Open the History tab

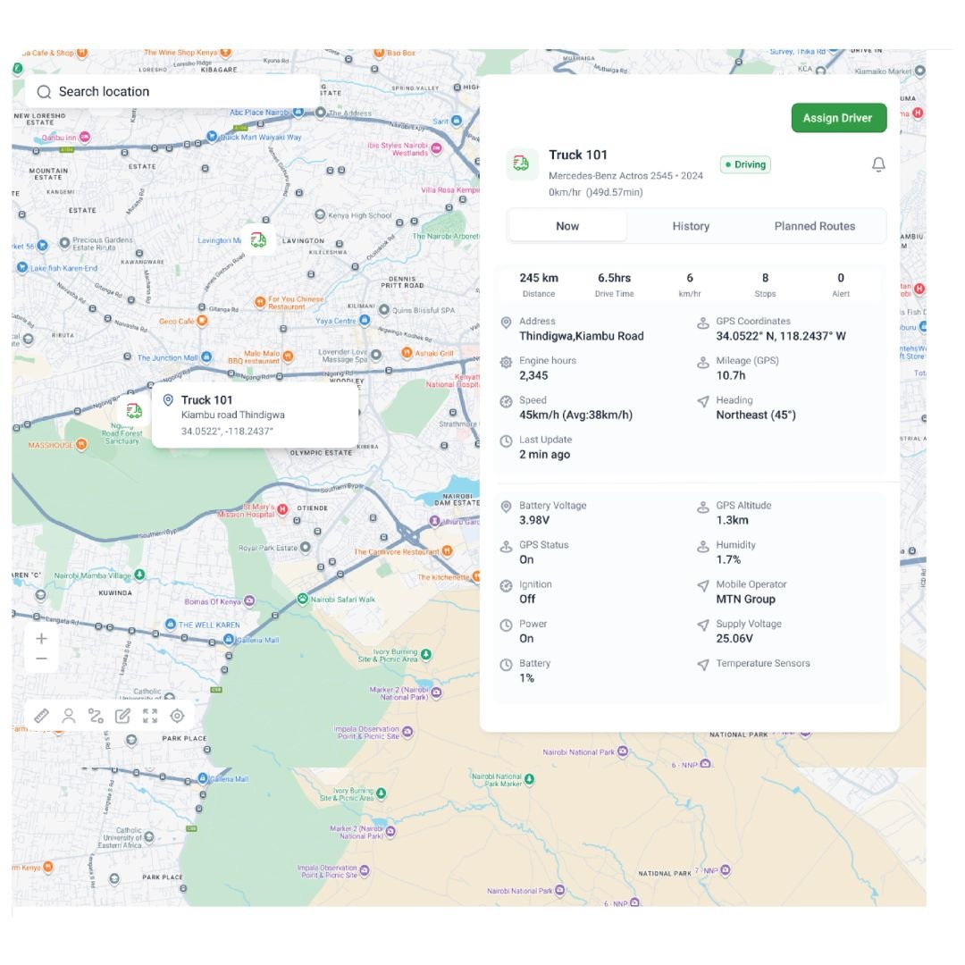691,226
